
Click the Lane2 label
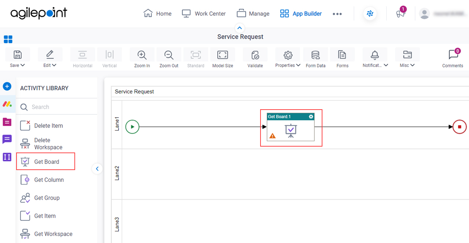pos(117,173)
